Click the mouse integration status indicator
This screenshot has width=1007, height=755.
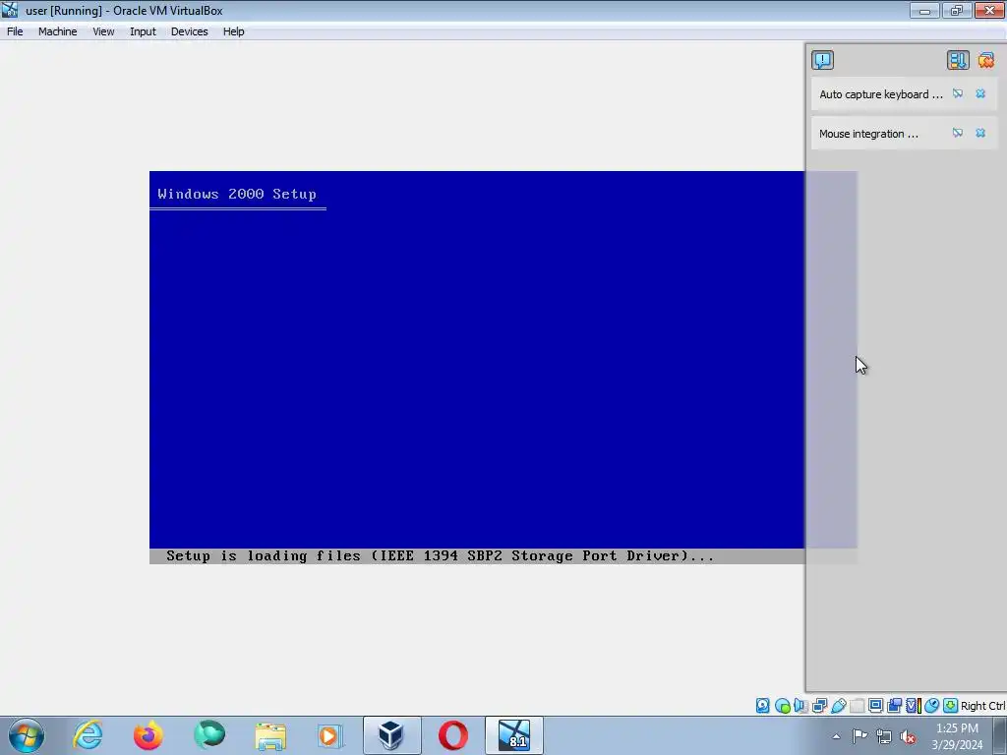tap(932, 706)
